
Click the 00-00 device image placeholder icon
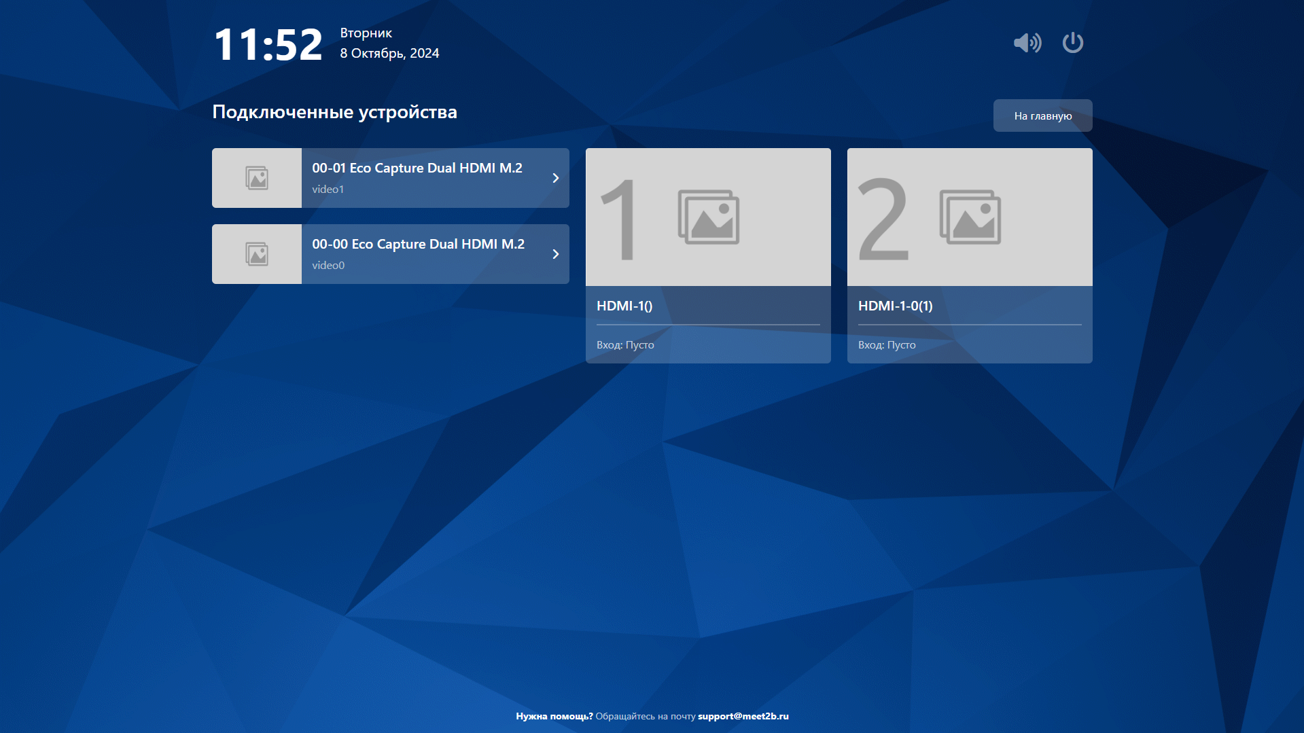coord(257,254)
